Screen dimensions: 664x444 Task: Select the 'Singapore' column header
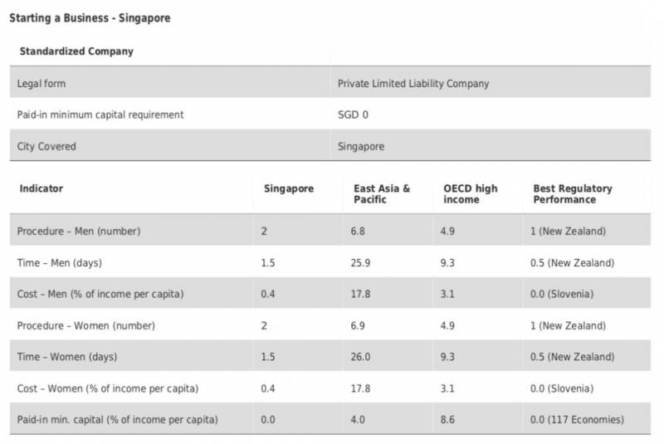tap(289, 188)
